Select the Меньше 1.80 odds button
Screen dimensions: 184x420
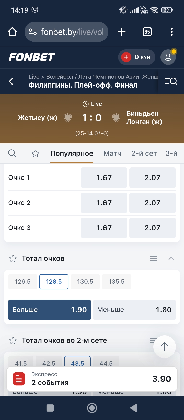coord(134,310)
